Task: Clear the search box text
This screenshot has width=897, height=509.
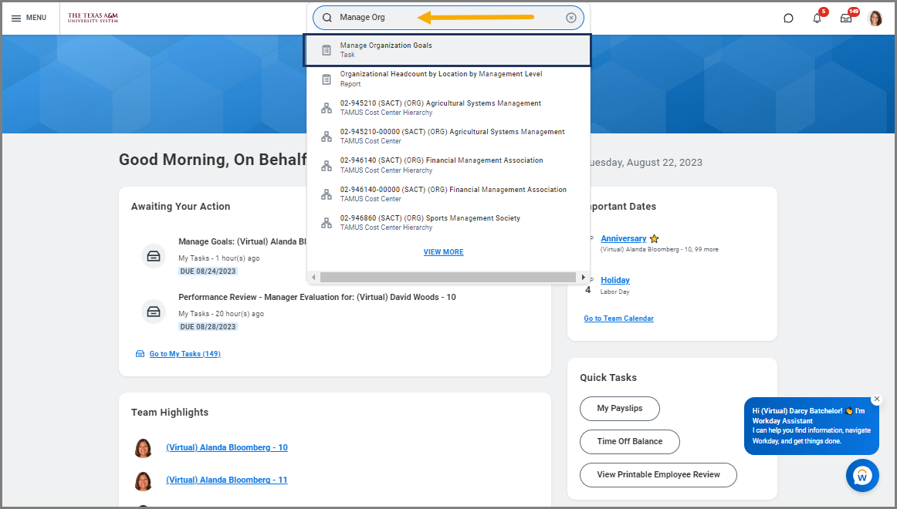Action: point(570,18)
